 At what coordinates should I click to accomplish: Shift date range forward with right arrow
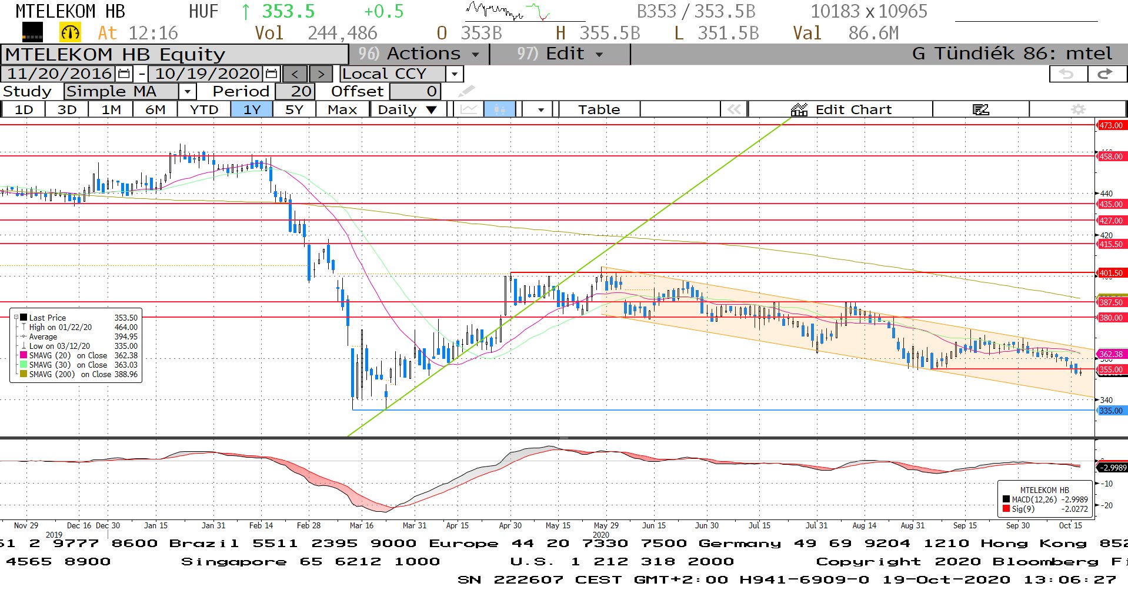click(x=321, y=74)
